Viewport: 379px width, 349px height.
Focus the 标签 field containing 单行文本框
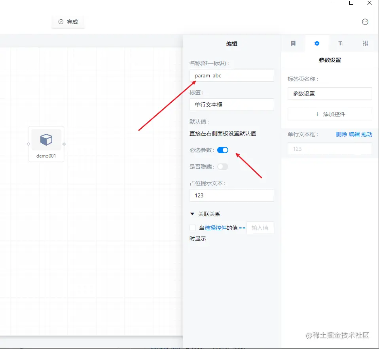pos(231,105)
